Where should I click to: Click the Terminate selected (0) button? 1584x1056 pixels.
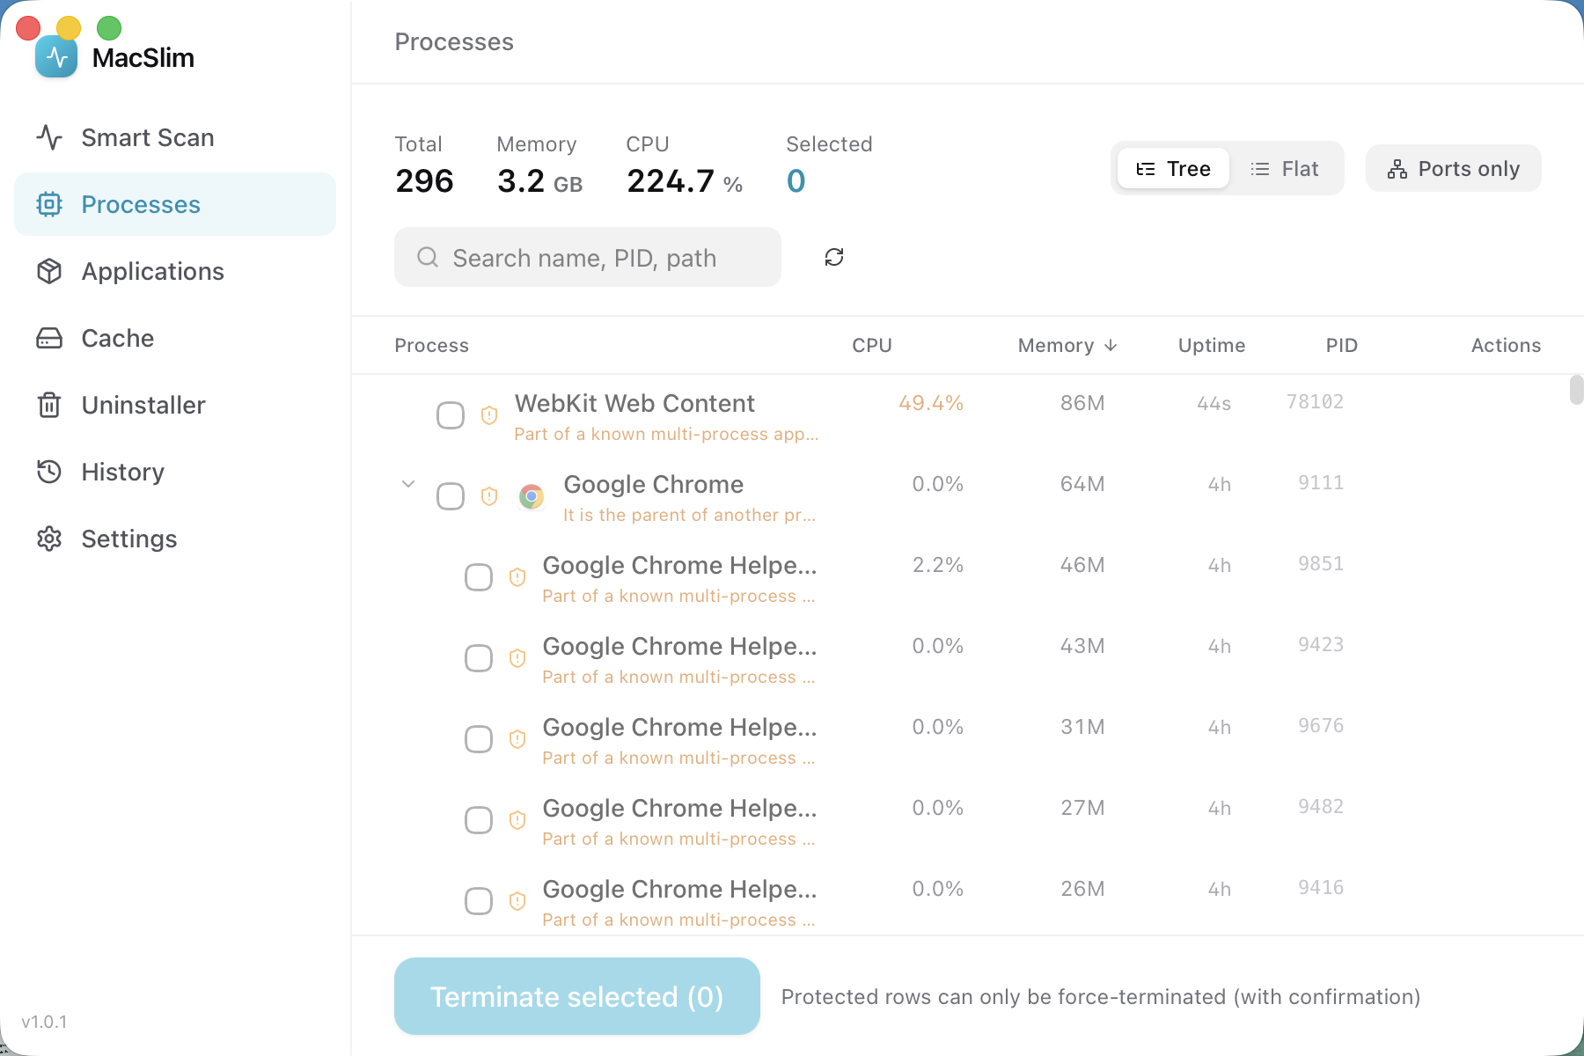(x=577, y=996)
